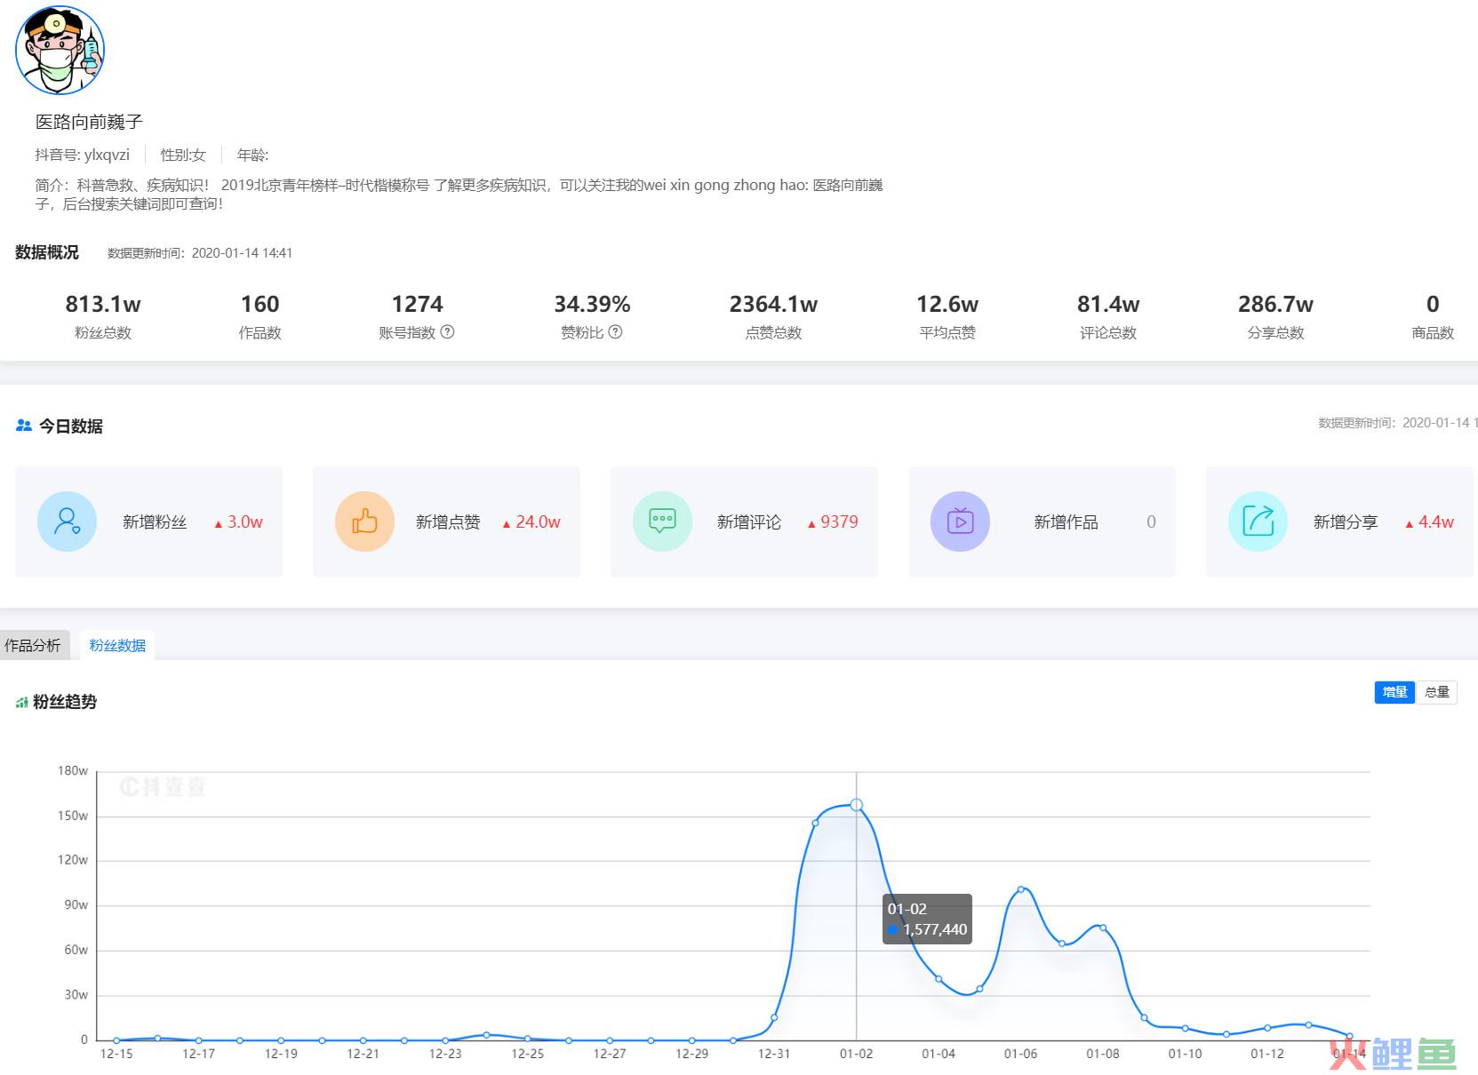
Task: Click the cyan share 新增分享 icon
Action: coord(1258,522)
